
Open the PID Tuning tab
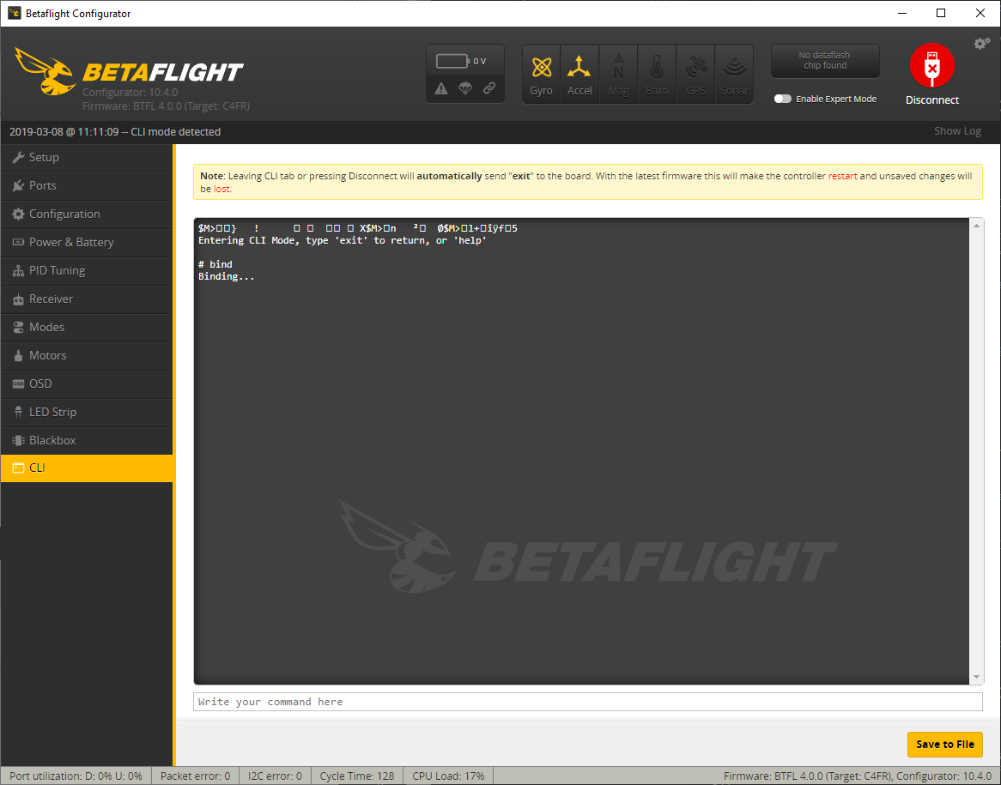[87, 270]
